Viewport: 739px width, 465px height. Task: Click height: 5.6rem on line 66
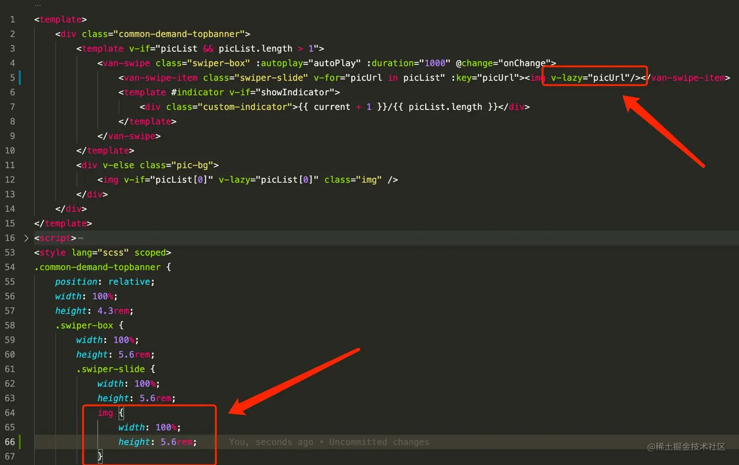click(x=157, y=442)
